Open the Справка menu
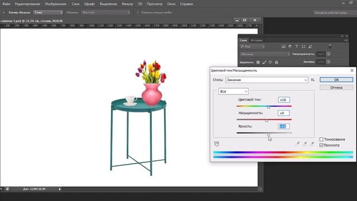This screenshot has height=201, width=357. coord(186,4)
